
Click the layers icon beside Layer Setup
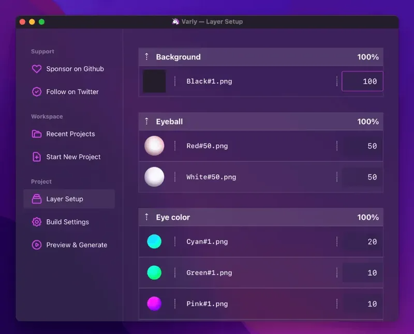click(37, 199)
